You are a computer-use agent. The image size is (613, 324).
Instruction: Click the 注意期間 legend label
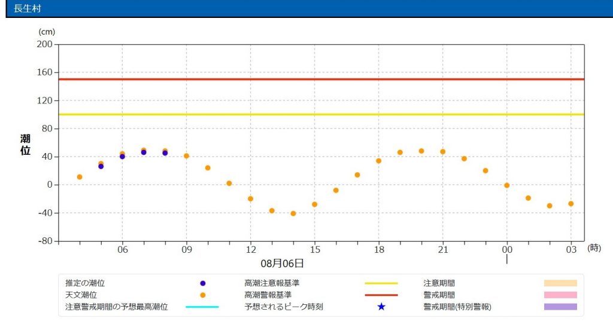(x=439, y=283)
